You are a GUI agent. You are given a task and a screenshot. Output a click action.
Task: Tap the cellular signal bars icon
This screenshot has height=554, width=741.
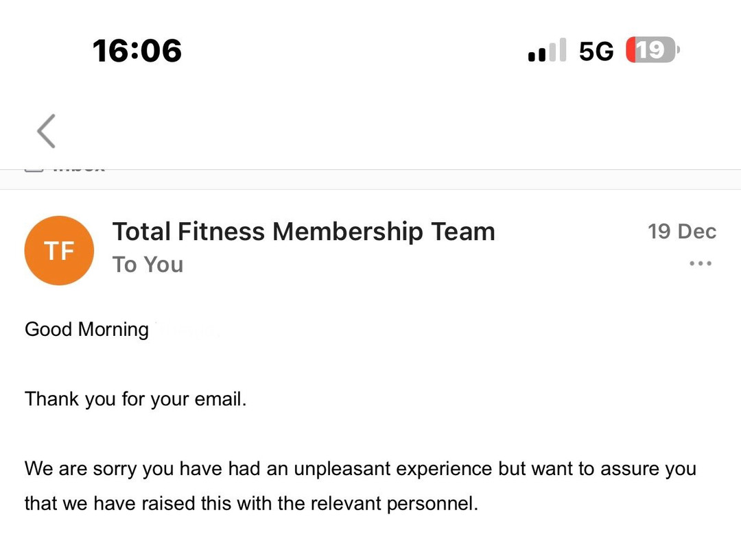click(545, 49)
